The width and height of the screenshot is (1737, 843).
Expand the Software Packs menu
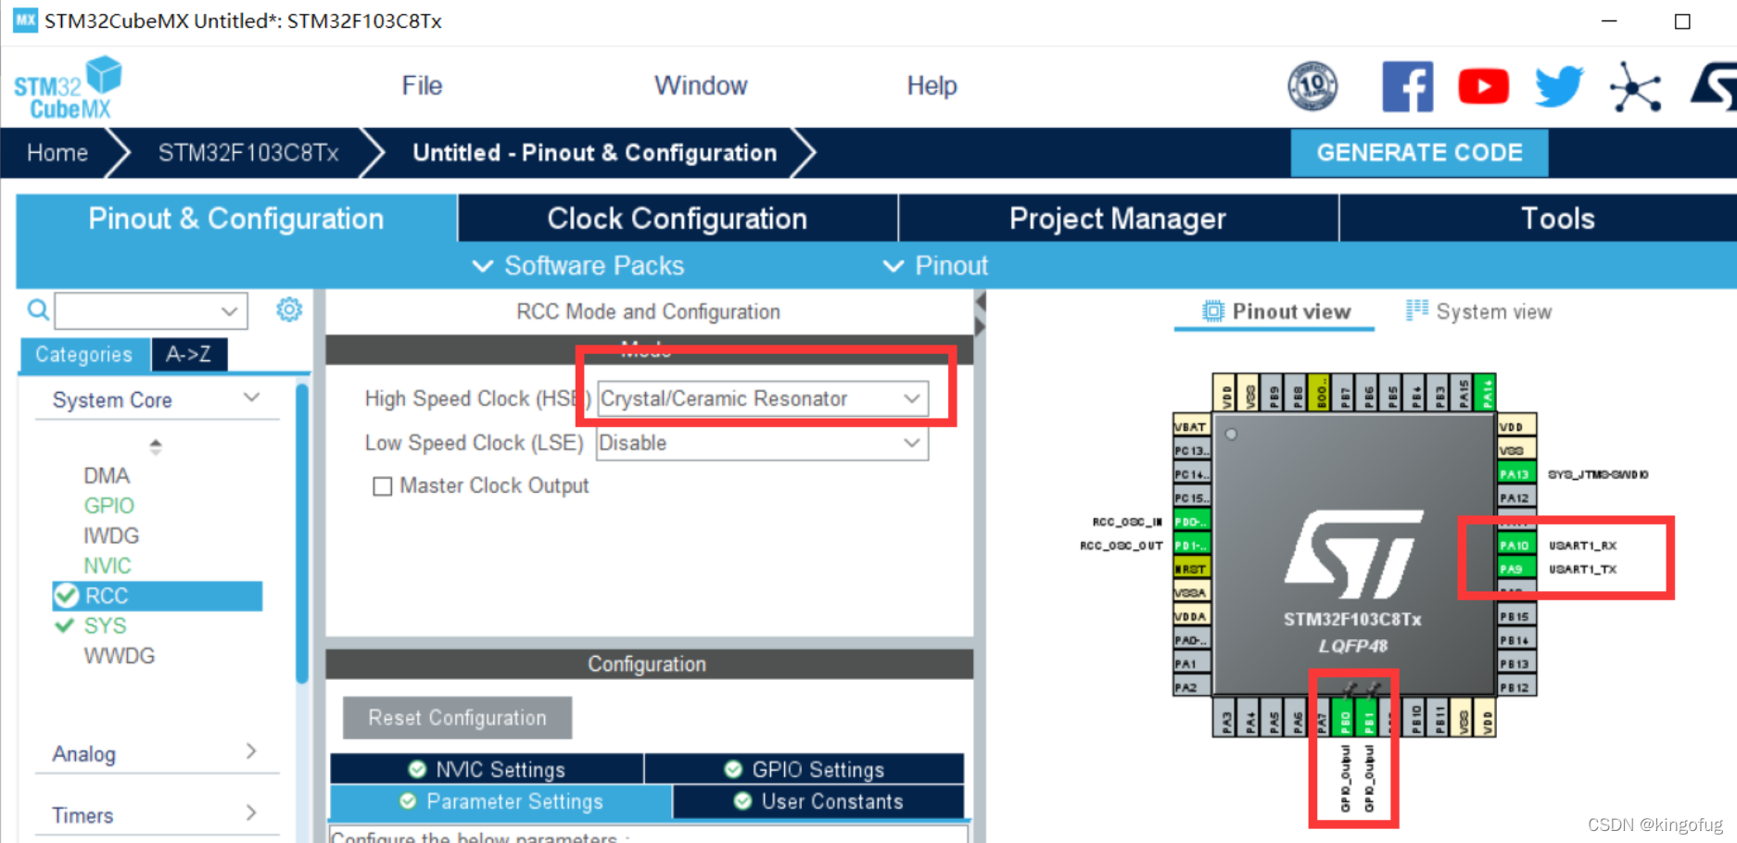(x=578, y=266)
